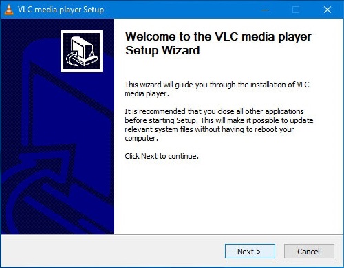Click the word "computer." ending the paragraph
Viewport: 344px width, 268px height.
pos(142,138)
